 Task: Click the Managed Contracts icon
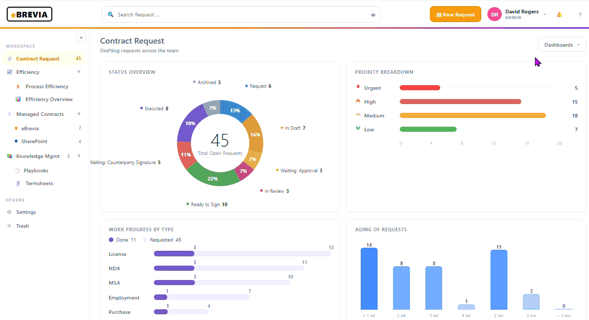click(x=10, y=114)
